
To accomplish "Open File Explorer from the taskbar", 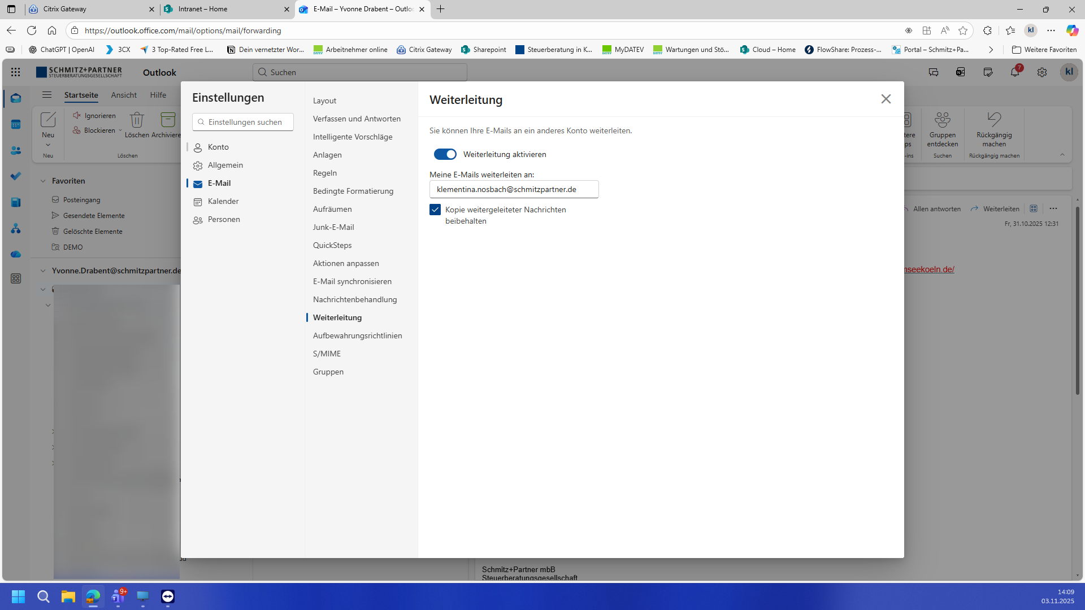I will (x=68, y=596).
